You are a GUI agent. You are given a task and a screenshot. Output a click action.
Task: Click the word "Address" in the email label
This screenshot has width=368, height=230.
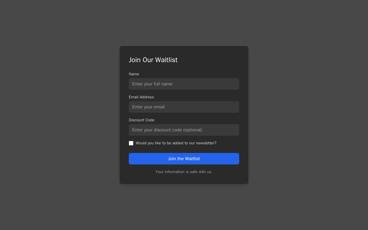pos(147,97)
